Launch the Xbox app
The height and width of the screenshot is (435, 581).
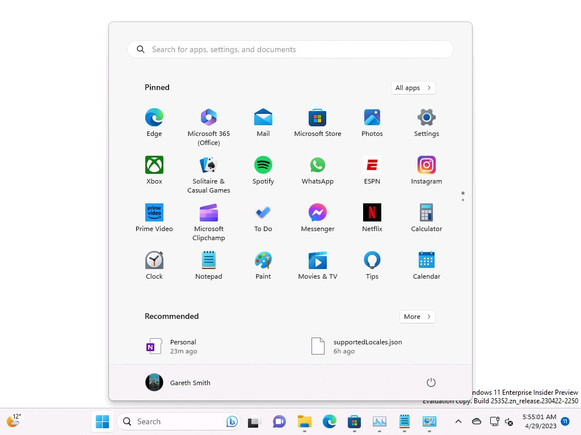pyautogui.click(x=154, y=170)
